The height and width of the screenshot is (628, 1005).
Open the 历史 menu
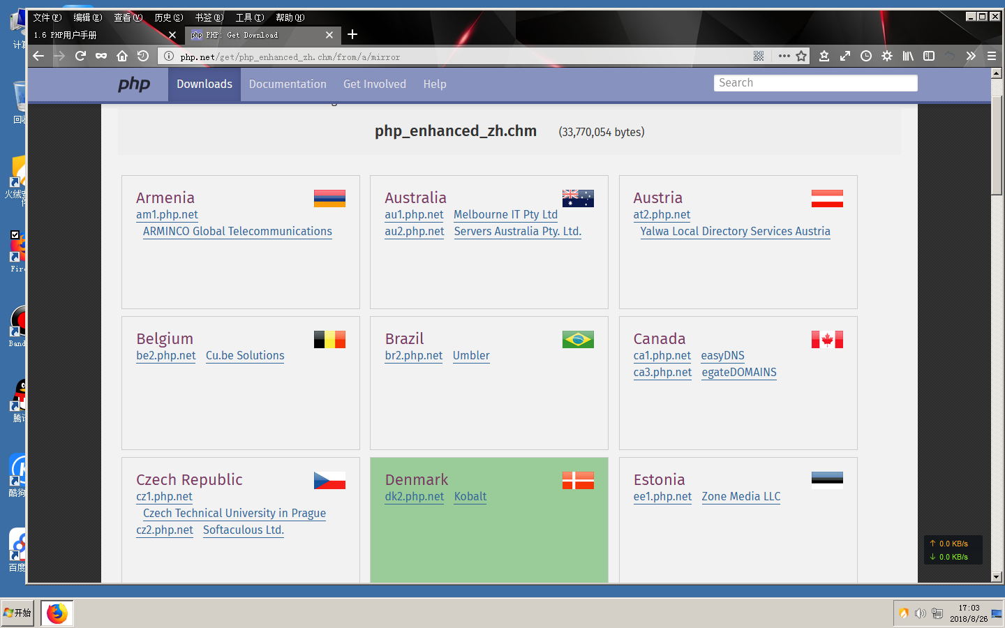(x=169, y=17)
